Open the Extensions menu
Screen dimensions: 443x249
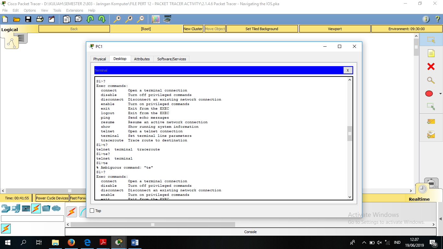pos(75,10)
